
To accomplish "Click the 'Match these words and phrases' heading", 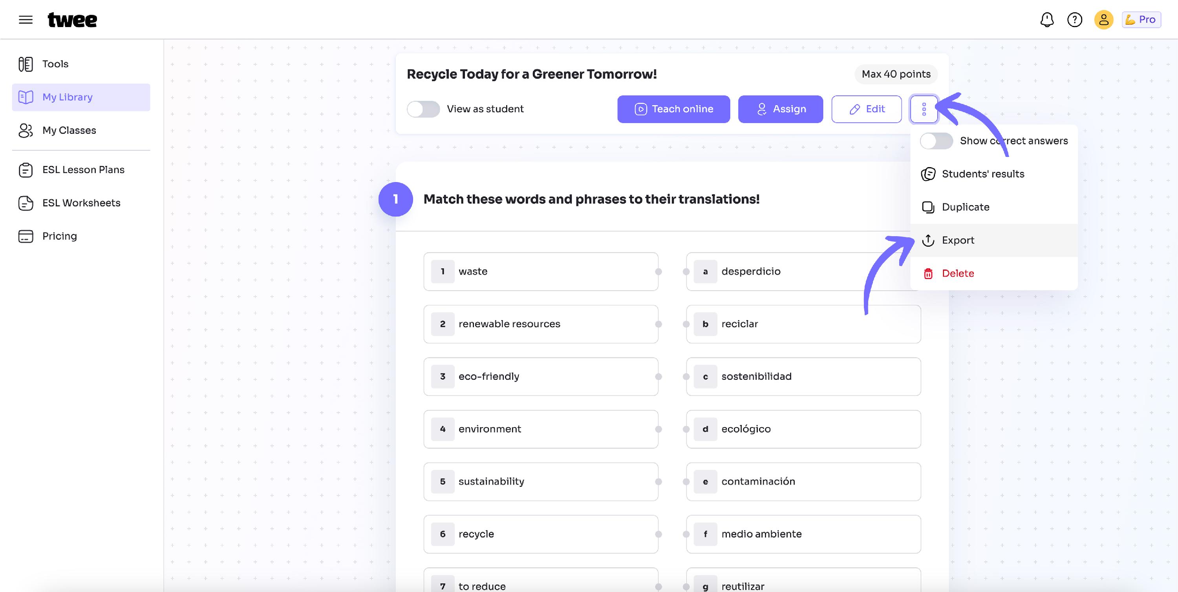I will (x=591, y=199).
